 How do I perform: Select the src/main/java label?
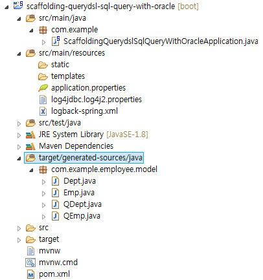62,18
